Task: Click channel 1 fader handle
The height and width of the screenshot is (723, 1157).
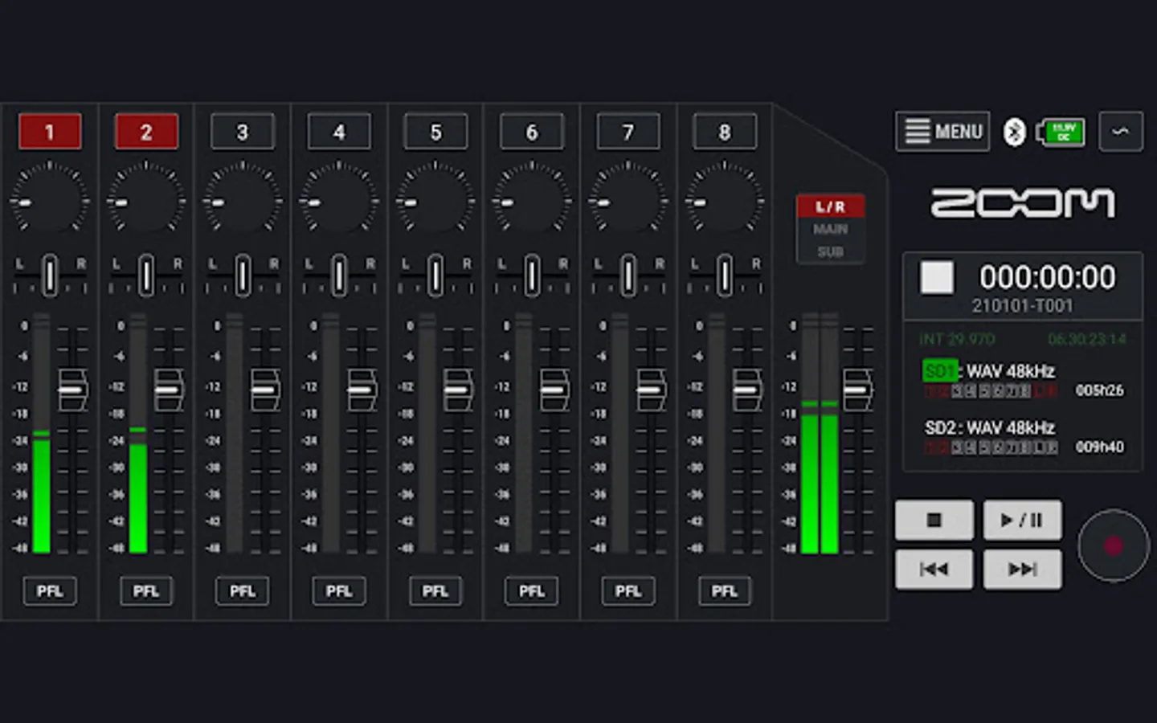Action: [x=73, y=390]
